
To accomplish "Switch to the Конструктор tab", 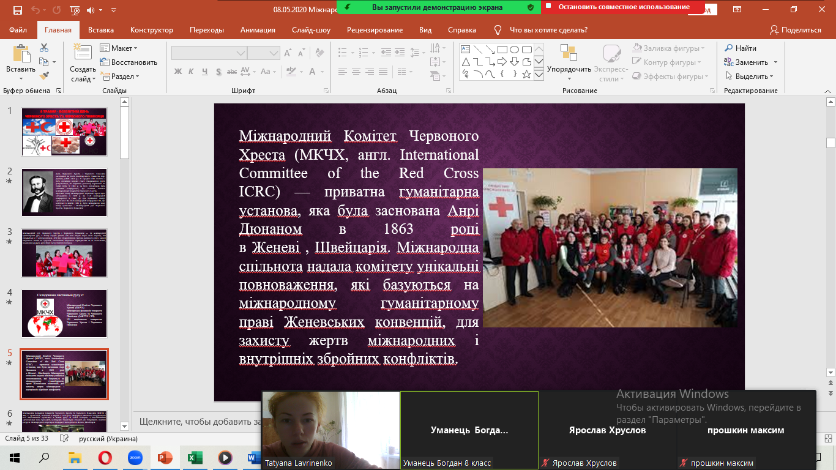I will 152,30.
